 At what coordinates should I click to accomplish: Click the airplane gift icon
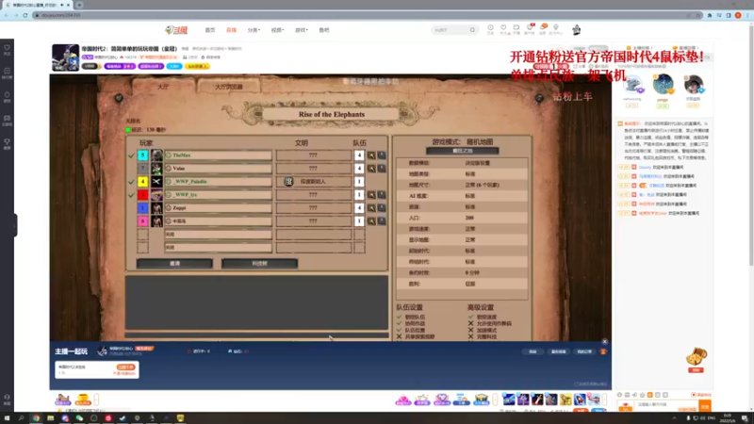(x=594, y=399)
